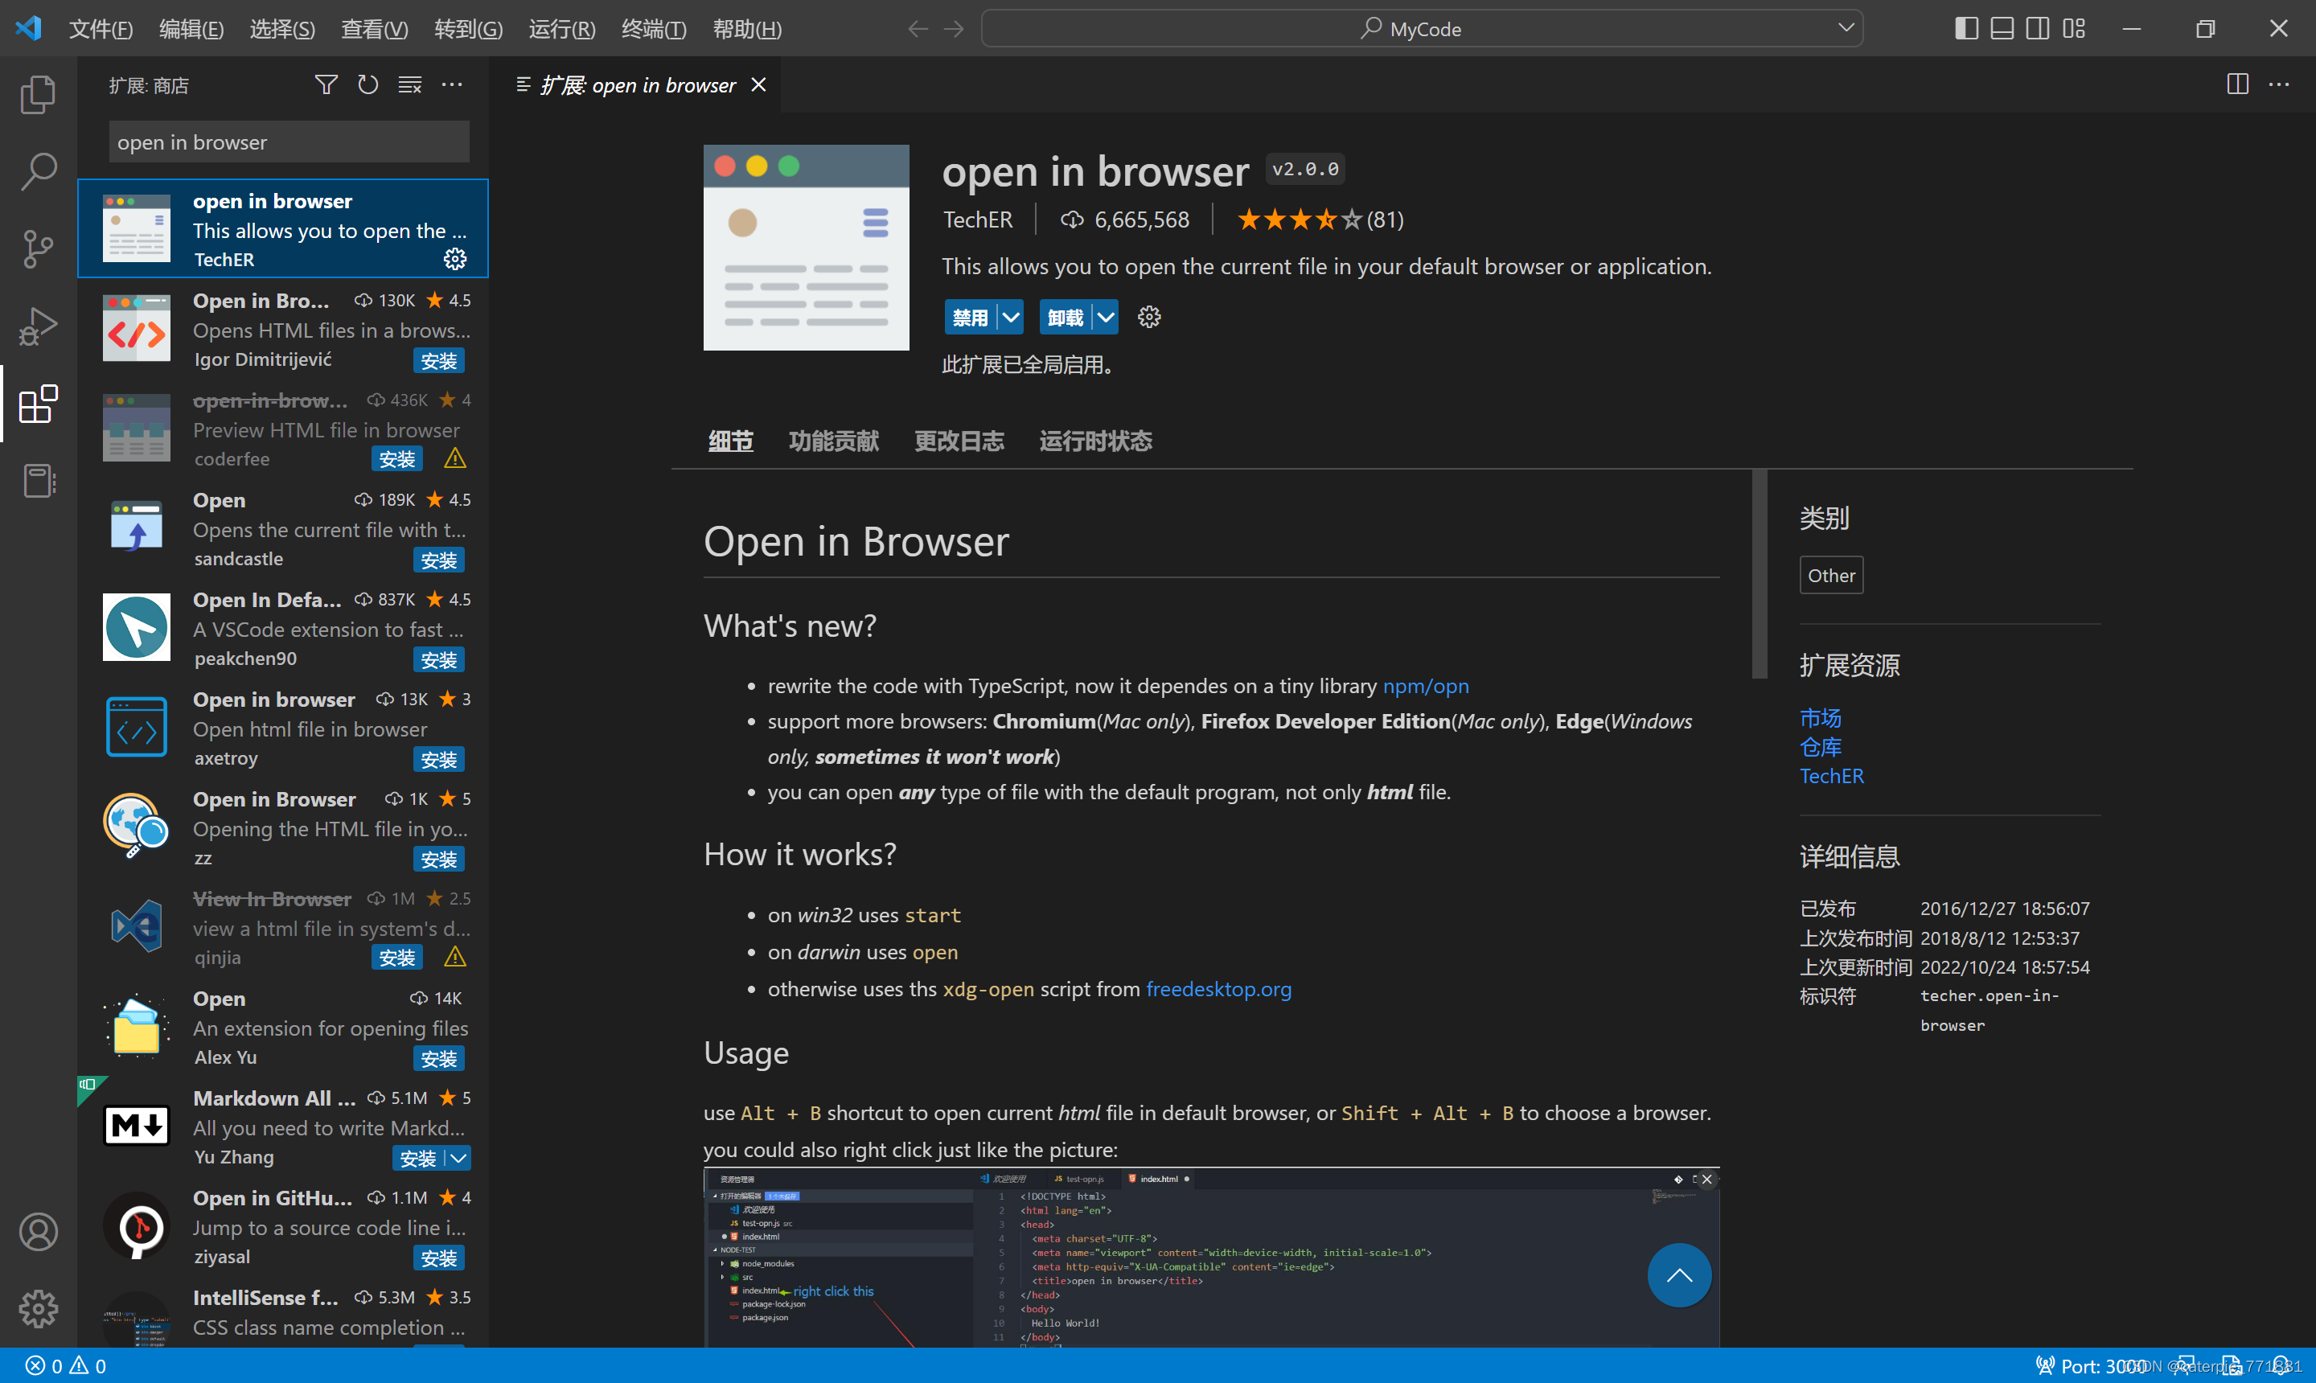Switch to the 功能贡献 tab

[x=834, y=441]
